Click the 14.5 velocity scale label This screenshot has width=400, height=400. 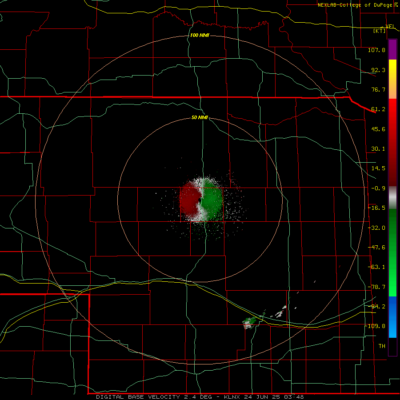click(x=378, y=168)
